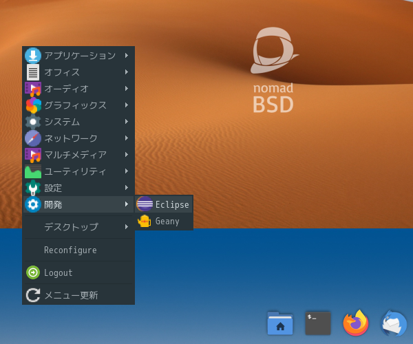Screen dimensions: 413x344
Task: Expand the マルチメディア submenu arrow
Action: pyautogui.click(x=127, y=155)
